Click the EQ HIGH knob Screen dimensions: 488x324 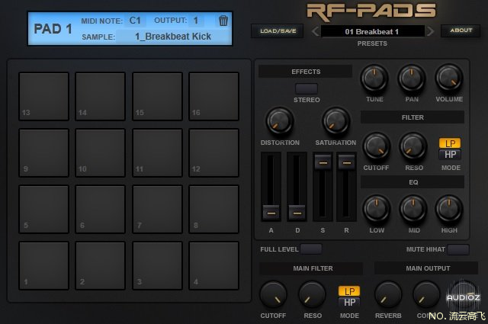point(449,209)
